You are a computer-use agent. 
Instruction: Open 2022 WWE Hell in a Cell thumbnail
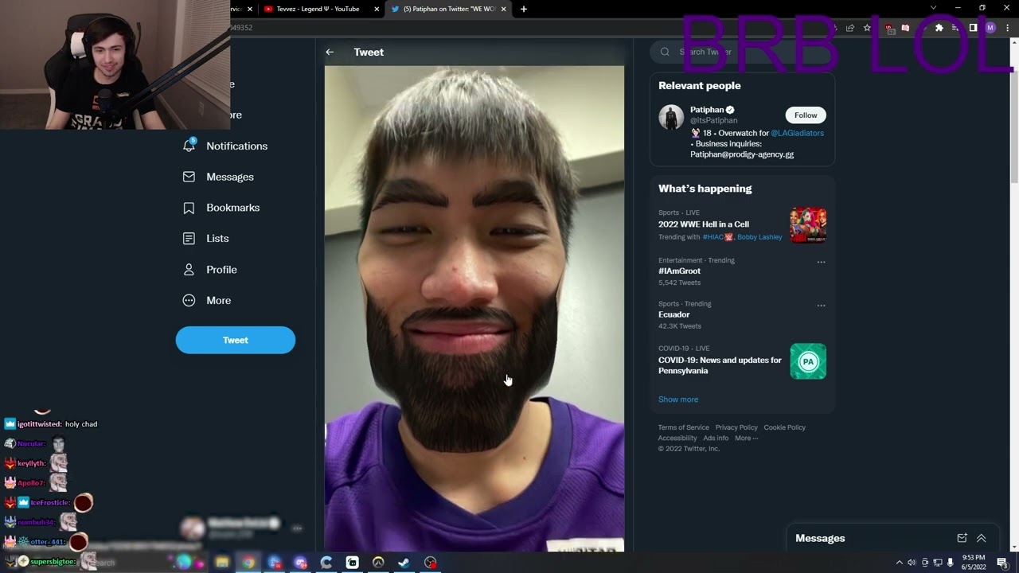pyautogui.click(x=808, y=224)
